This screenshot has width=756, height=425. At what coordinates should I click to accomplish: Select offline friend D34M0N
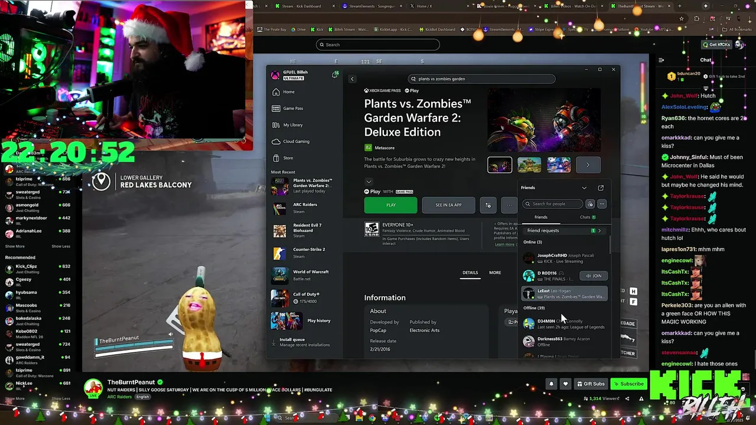564,323
